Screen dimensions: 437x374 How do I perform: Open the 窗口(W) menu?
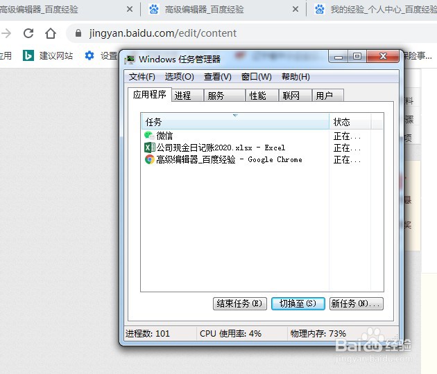(x=256, y=77)
